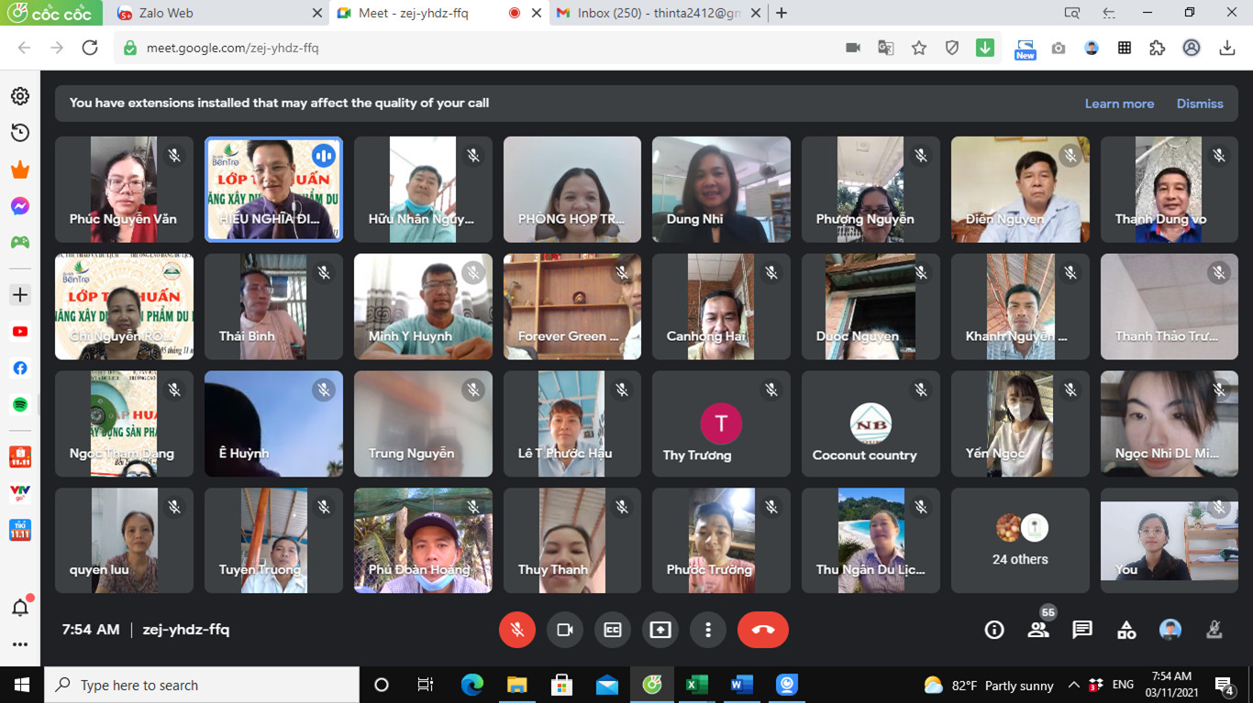Dismiss the extensions warning banner

point(1200,104)
